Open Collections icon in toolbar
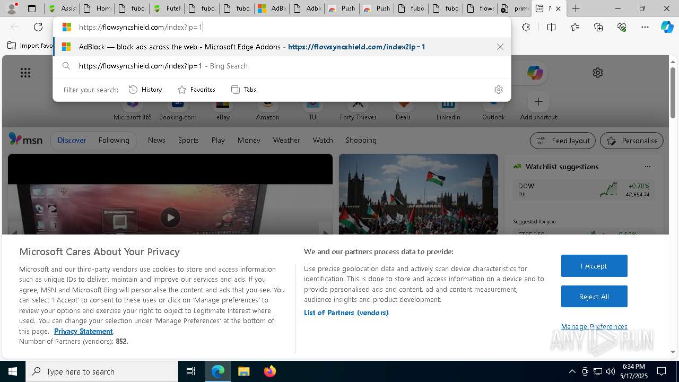The width and height of the screenshot is (679, 382). (598, 27)
